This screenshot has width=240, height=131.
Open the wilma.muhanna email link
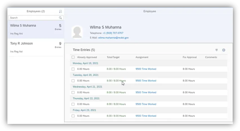113,37
